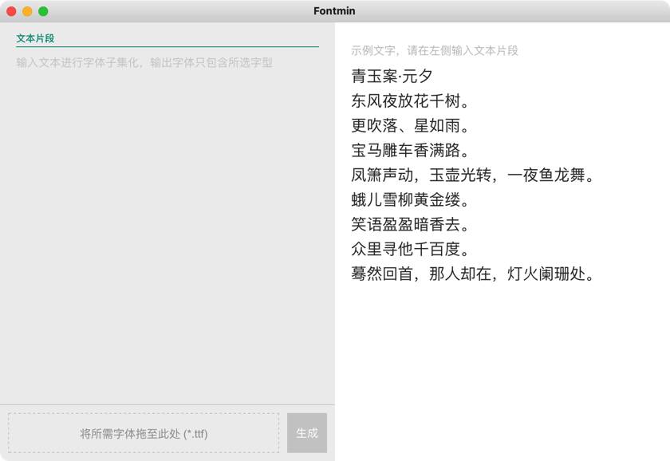Minimize the Fontmin window
670x461 pixels.
pos(27,11)
